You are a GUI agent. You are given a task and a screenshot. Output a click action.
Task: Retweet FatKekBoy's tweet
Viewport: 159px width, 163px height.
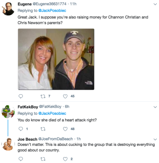pos(43,129)
